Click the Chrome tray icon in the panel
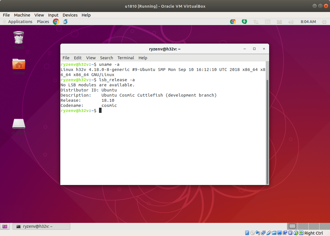Screen dimensions: 330x236 click(233, 21)
